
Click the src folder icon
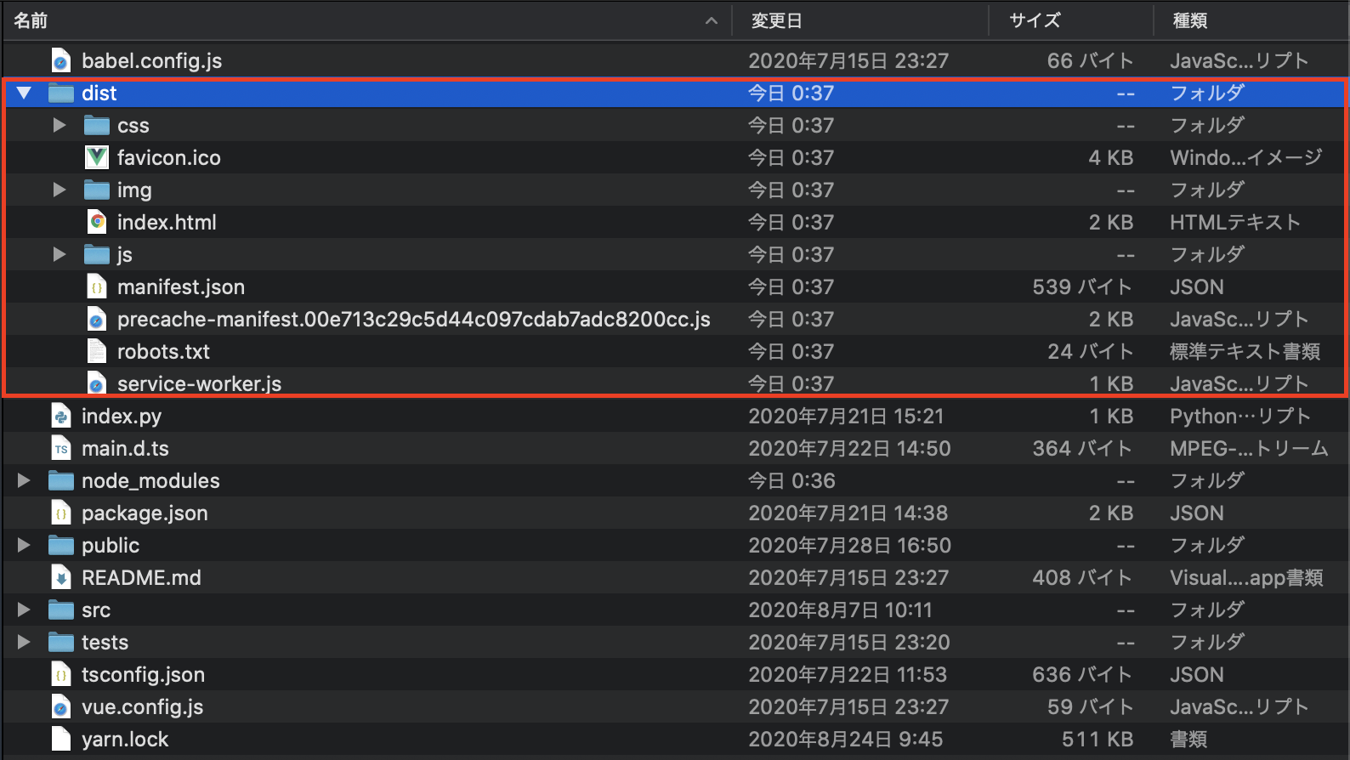click(61, 610)
